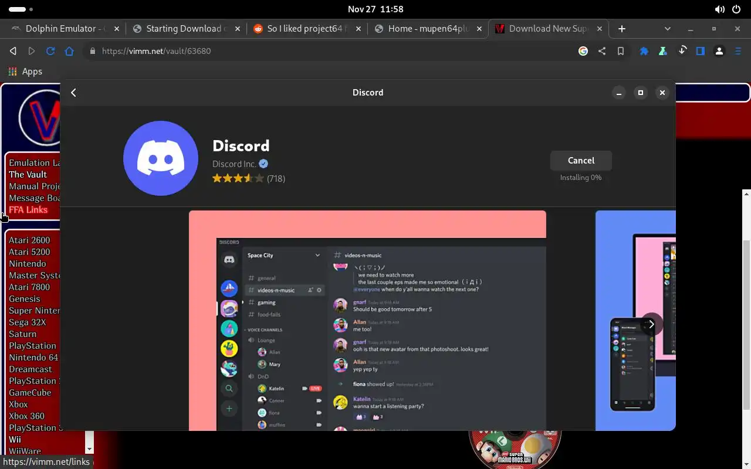Open the browser profile icon

[719, 51]
